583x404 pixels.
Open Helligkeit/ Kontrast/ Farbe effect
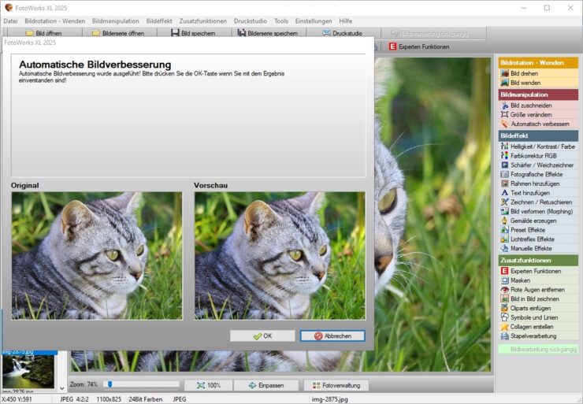tap(538, 146)
